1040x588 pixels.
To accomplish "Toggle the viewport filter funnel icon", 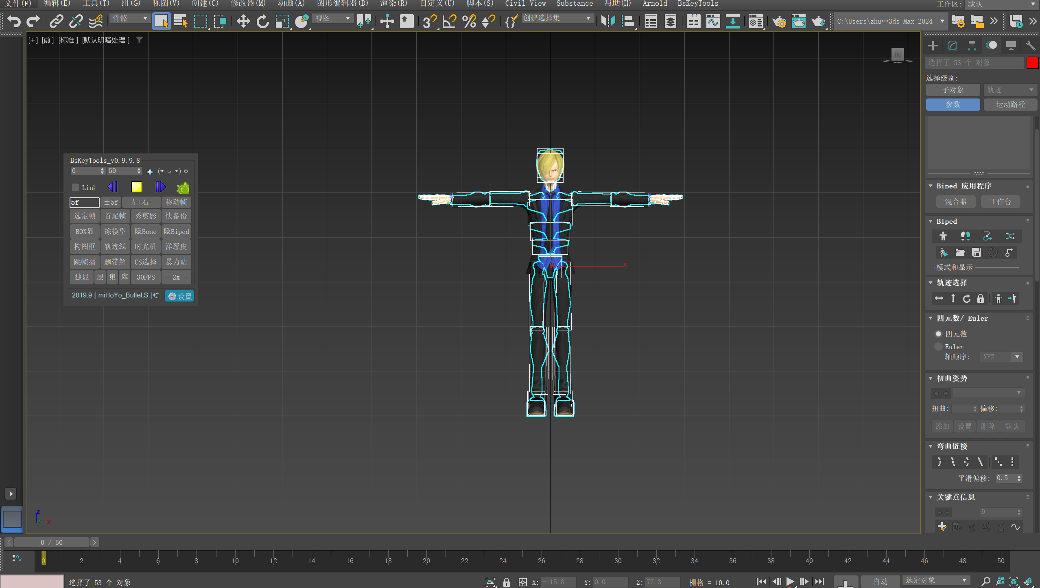I will pyautogui.click(x=140, y=40).
